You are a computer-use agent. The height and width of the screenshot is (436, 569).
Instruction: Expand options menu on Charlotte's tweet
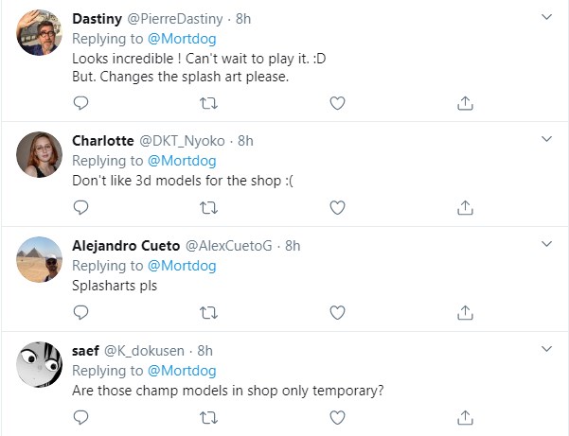[x=546, y=139]
